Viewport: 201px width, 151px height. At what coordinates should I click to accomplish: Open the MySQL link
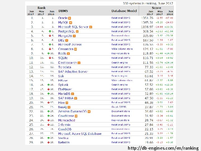tap(63, 23)
